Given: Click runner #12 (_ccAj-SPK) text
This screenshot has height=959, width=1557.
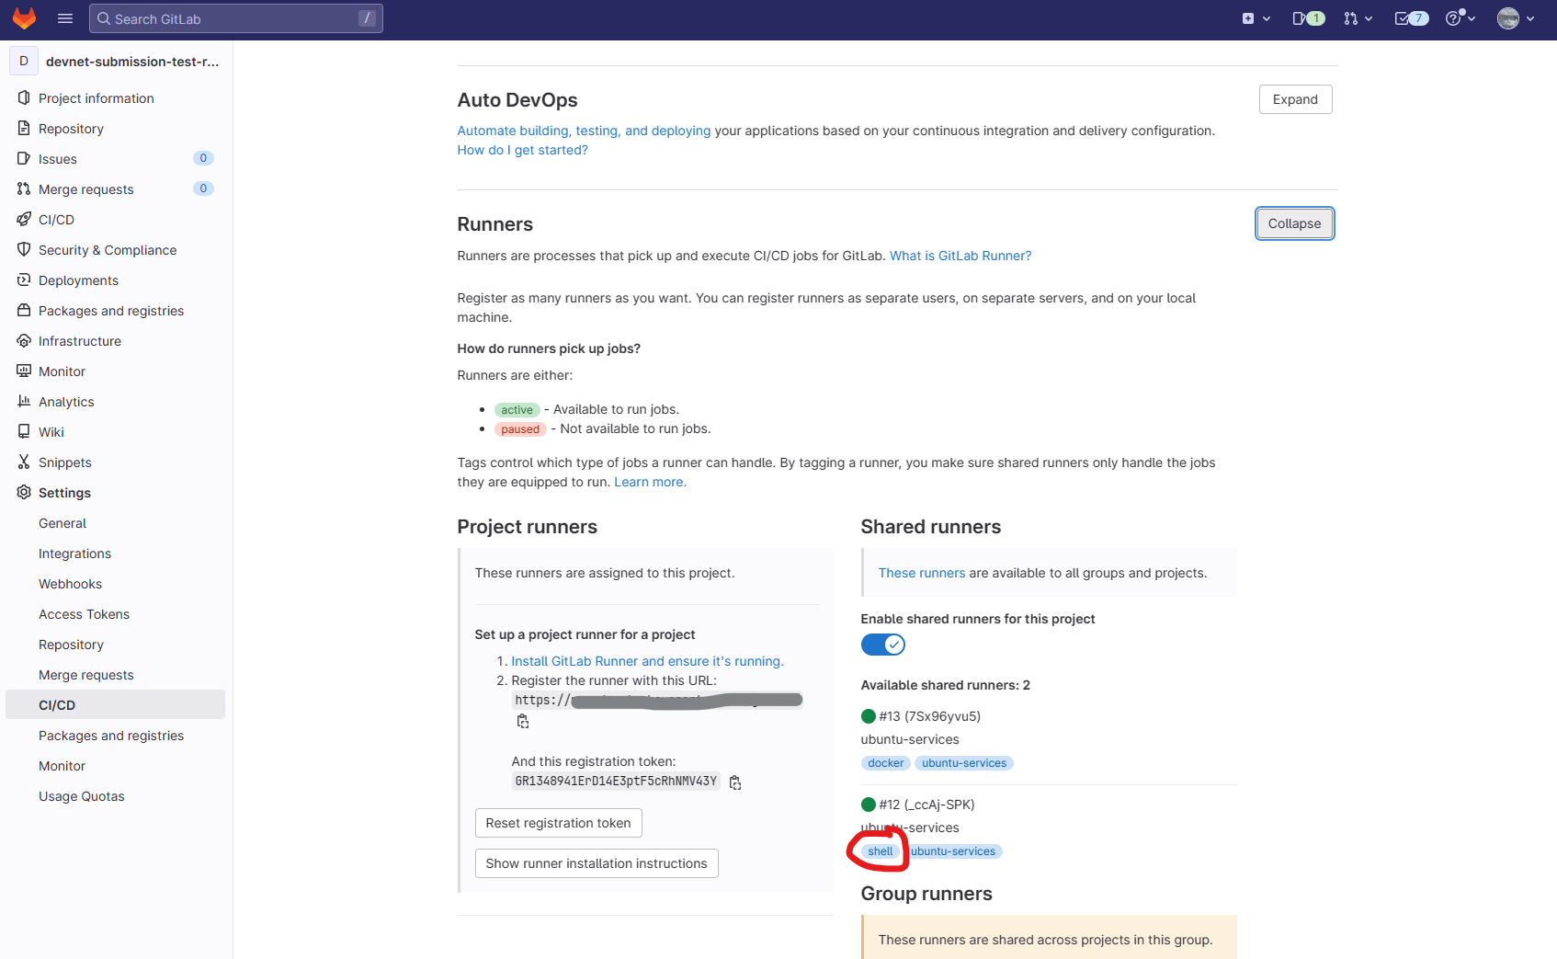Looking at the screenshot, I should (x=926, y=805).
